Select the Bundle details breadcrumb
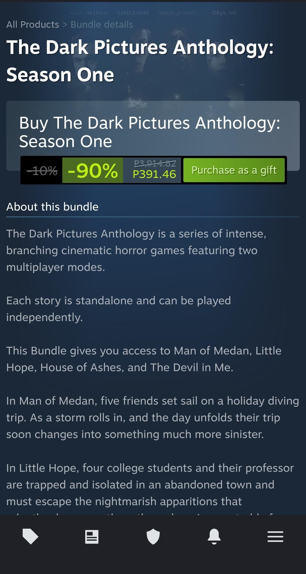 click(x=102, y=25)
